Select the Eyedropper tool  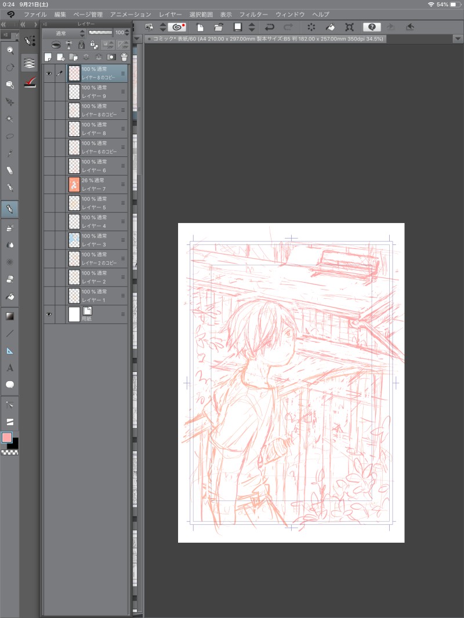pyautogui.click(x=10, y=153)
